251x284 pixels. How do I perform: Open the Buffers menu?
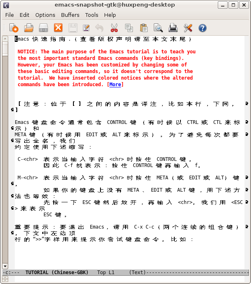(70, 15)
